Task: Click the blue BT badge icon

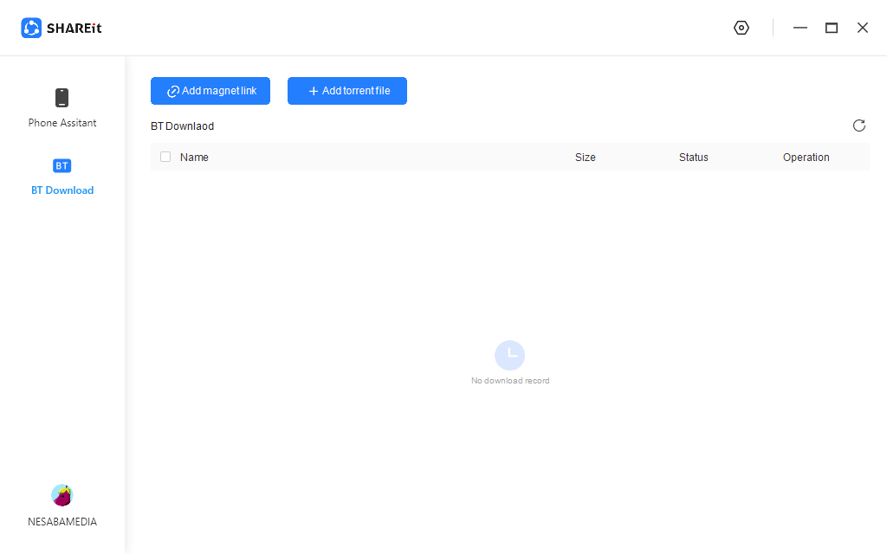Action: (62, 165)
